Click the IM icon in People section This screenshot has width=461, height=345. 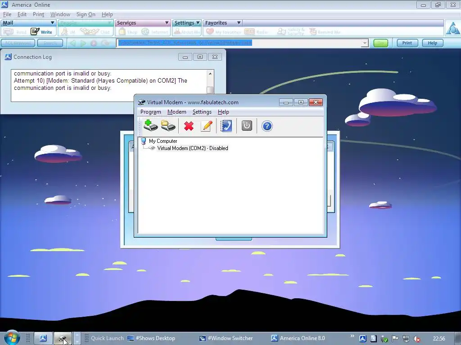68,32
